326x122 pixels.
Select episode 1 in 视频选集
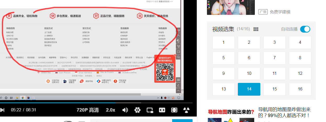coord(223,42)
